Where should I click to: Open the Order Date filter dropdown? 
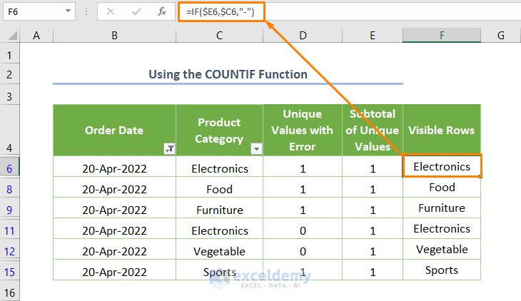click(x=169, y=148)
